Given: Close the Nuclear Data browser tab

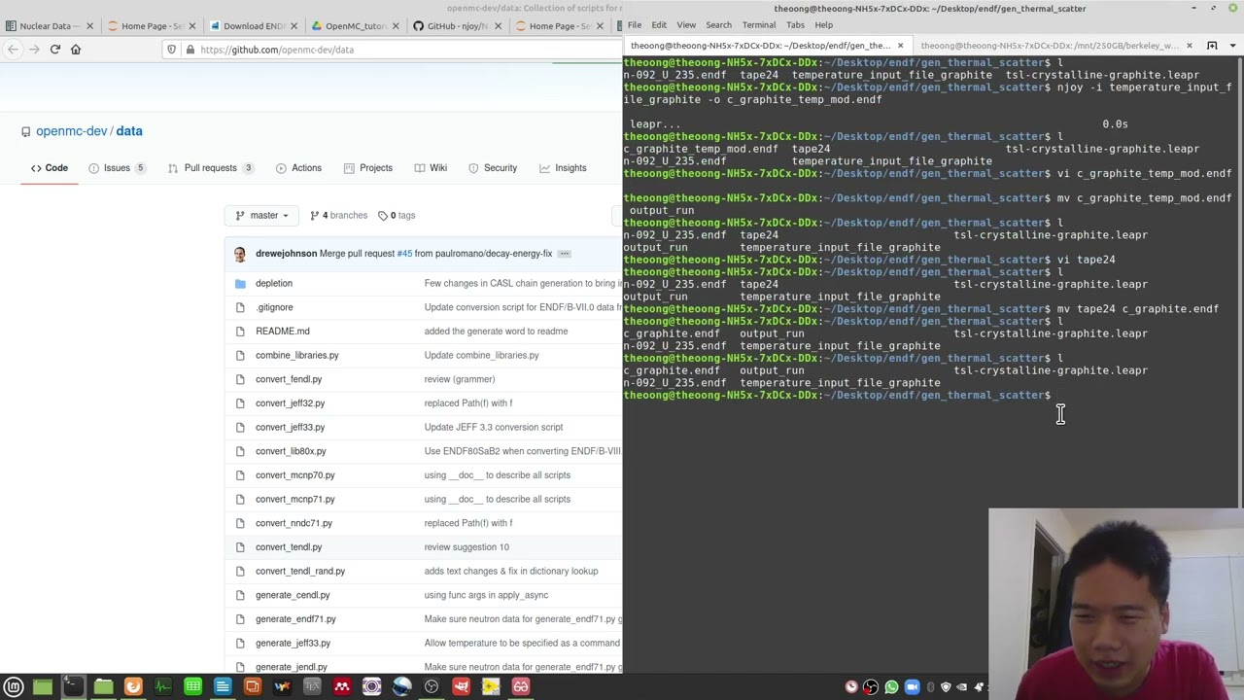Looking at the screenshot, I should click(x=89, y=26).
